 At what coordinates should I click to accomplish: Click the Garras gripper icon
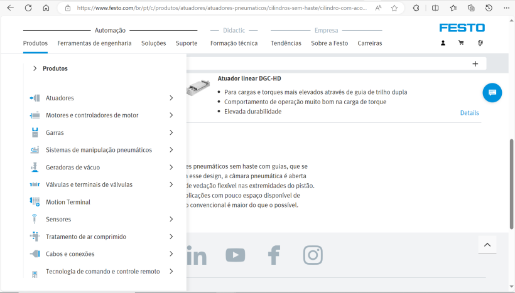[35, 132]
